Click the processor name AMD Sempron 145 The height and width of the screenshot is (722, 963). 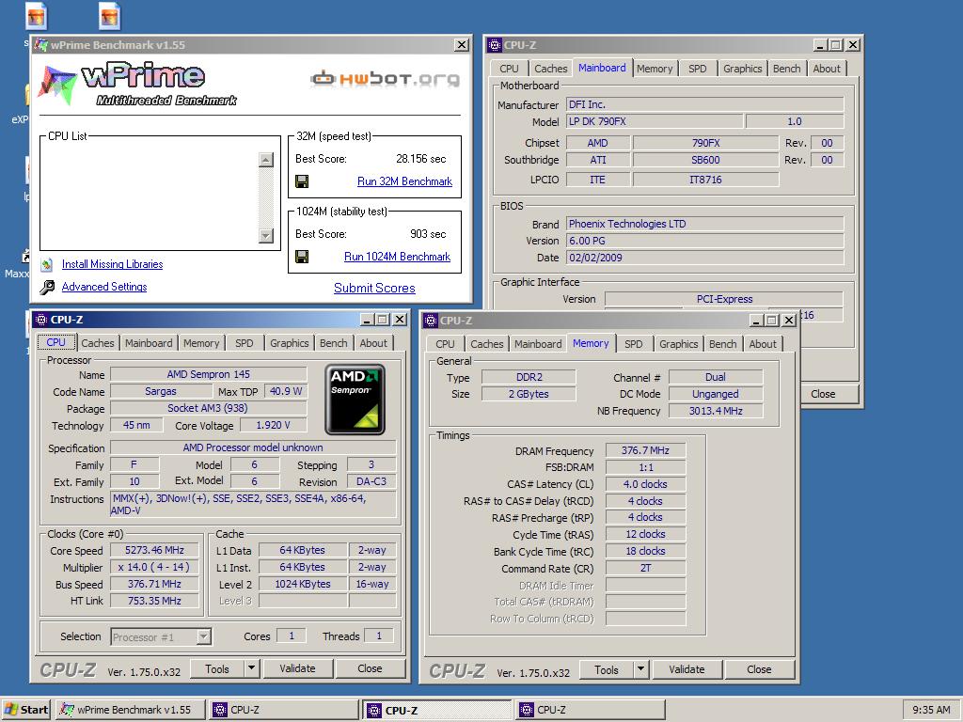click(208, 374)
